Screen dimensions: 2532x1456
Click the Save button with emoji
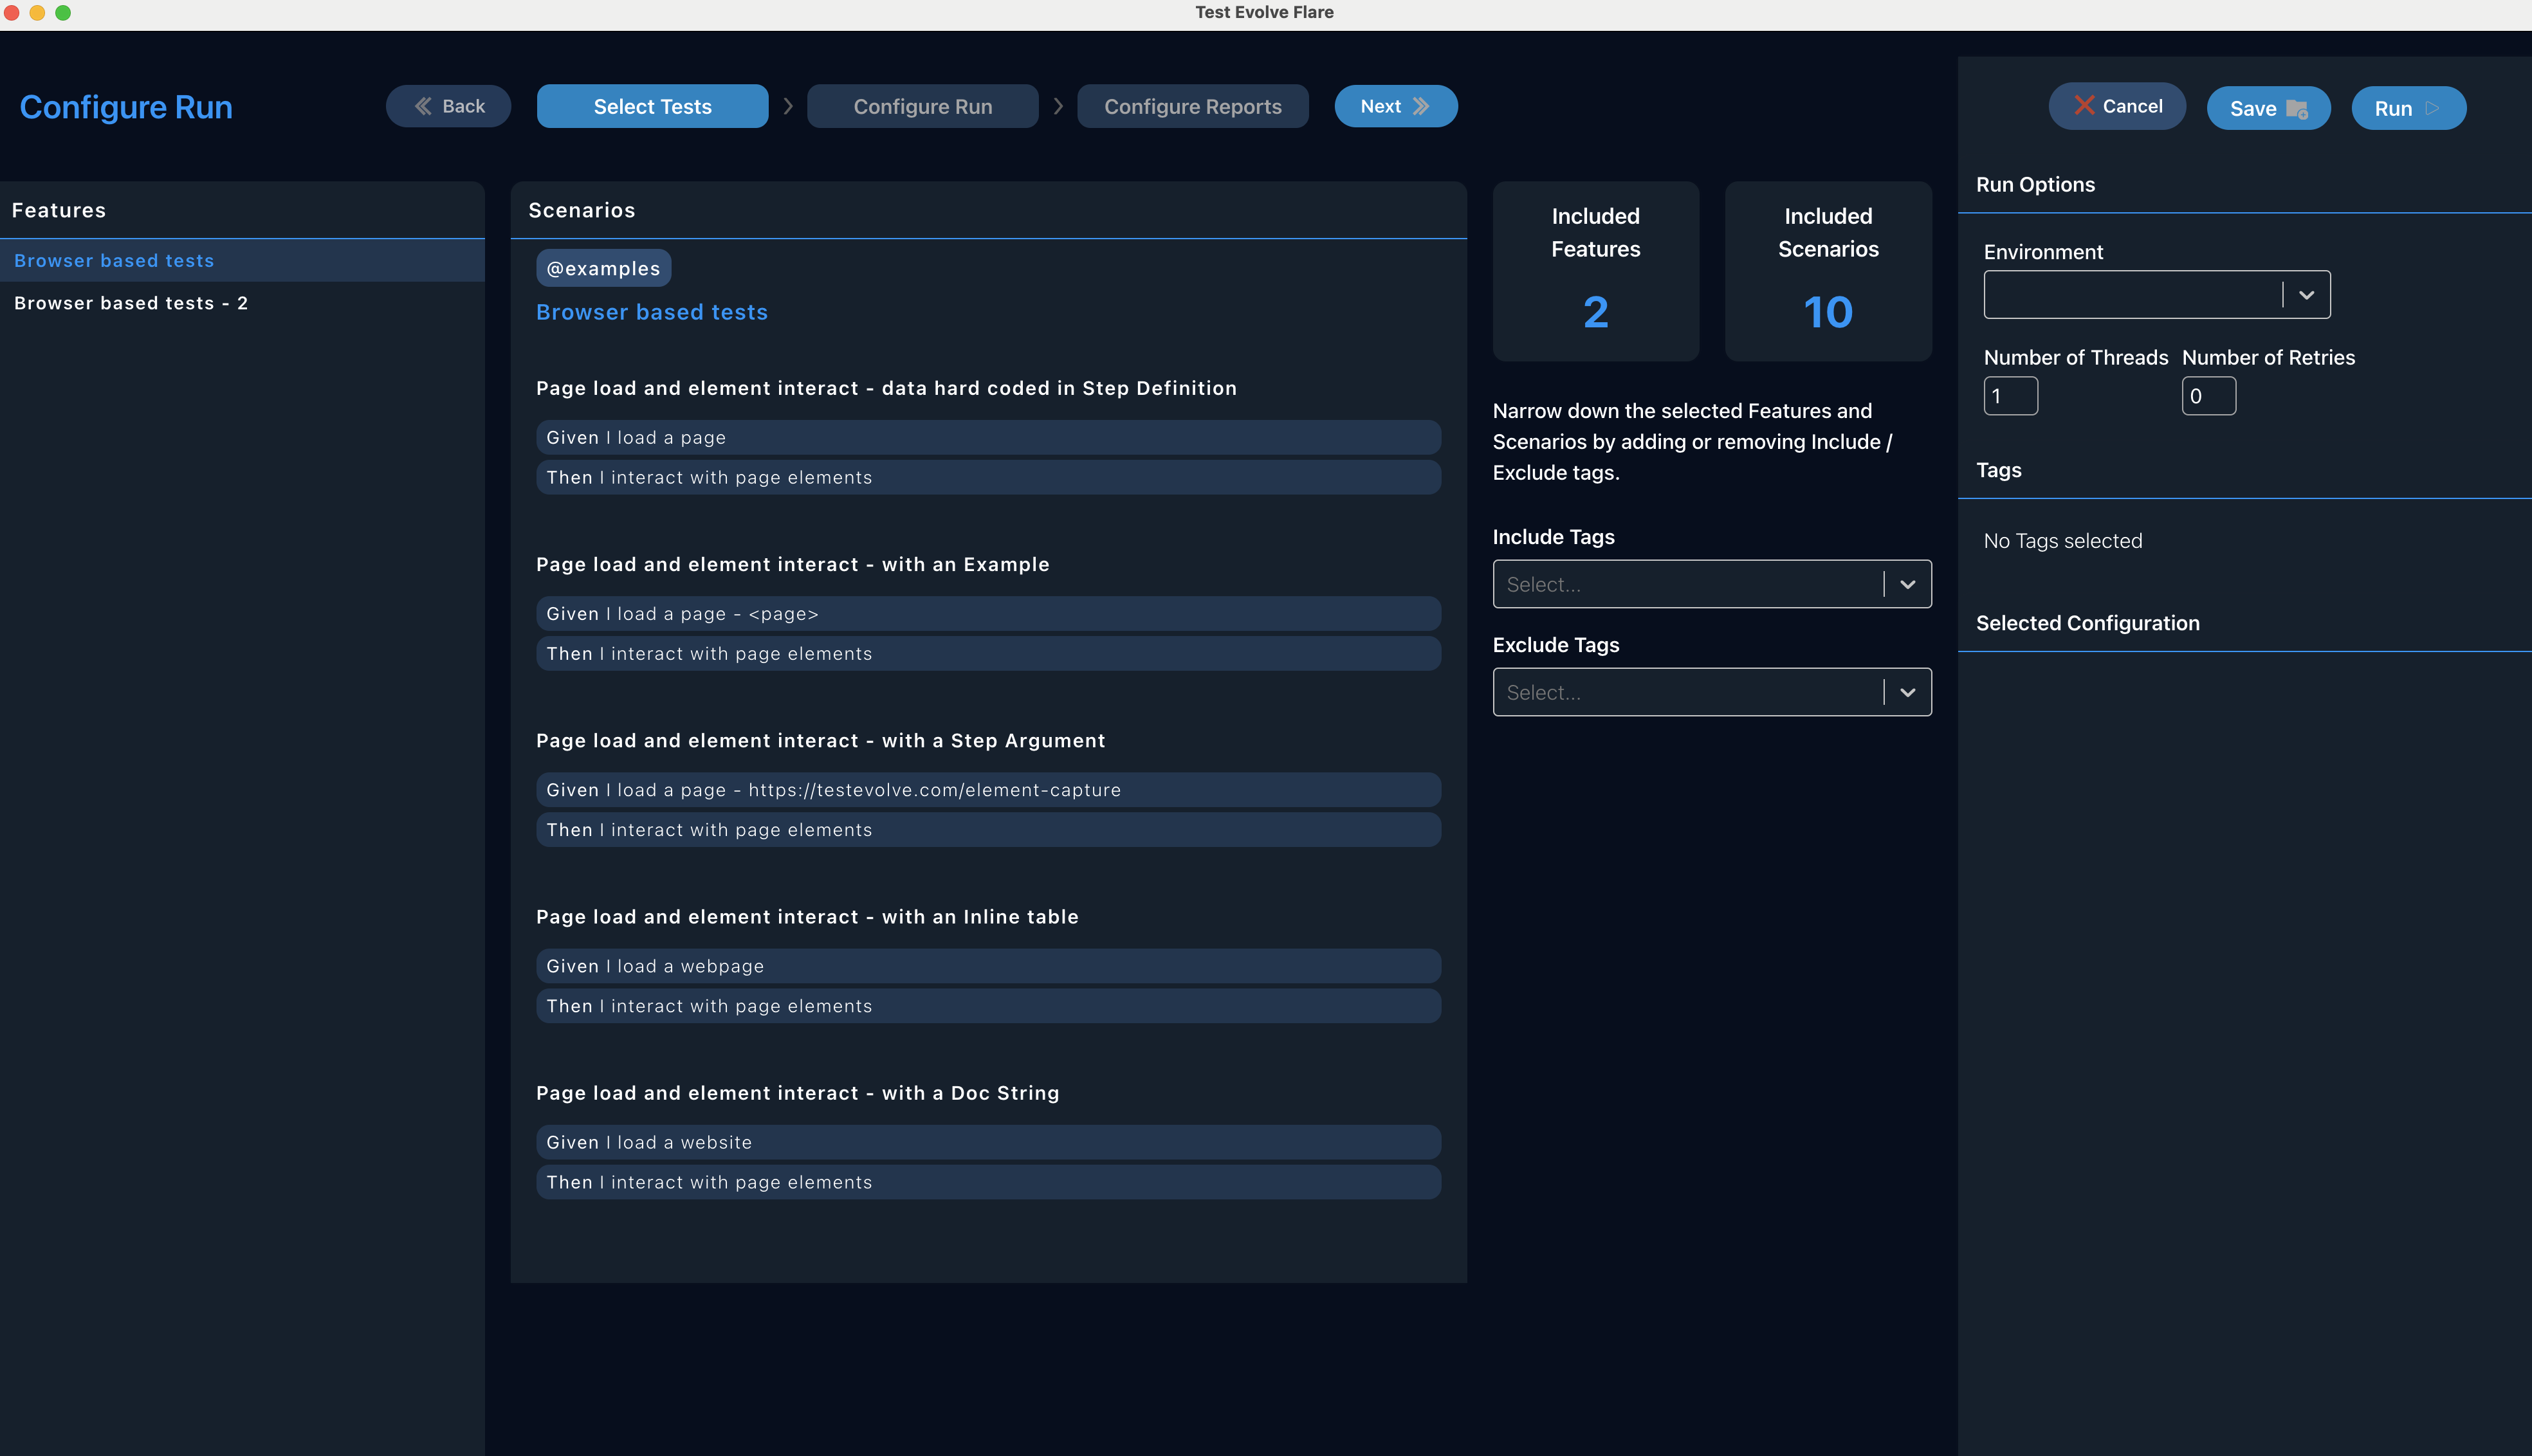[x=2270, y=108]
